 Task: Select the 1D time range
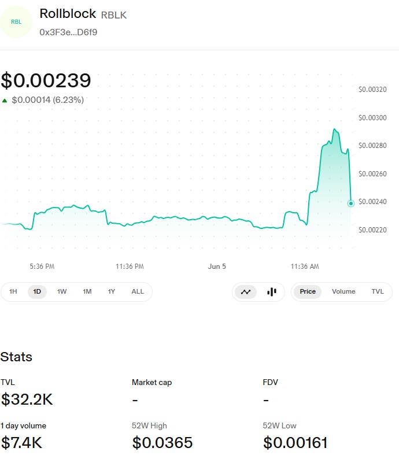[x=37, y=291]
